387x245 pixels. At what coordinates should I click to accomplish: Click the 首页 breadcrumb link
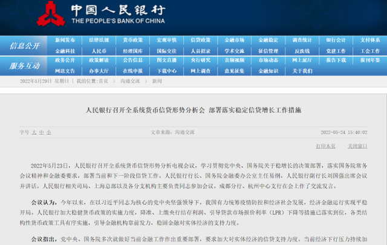103,80
